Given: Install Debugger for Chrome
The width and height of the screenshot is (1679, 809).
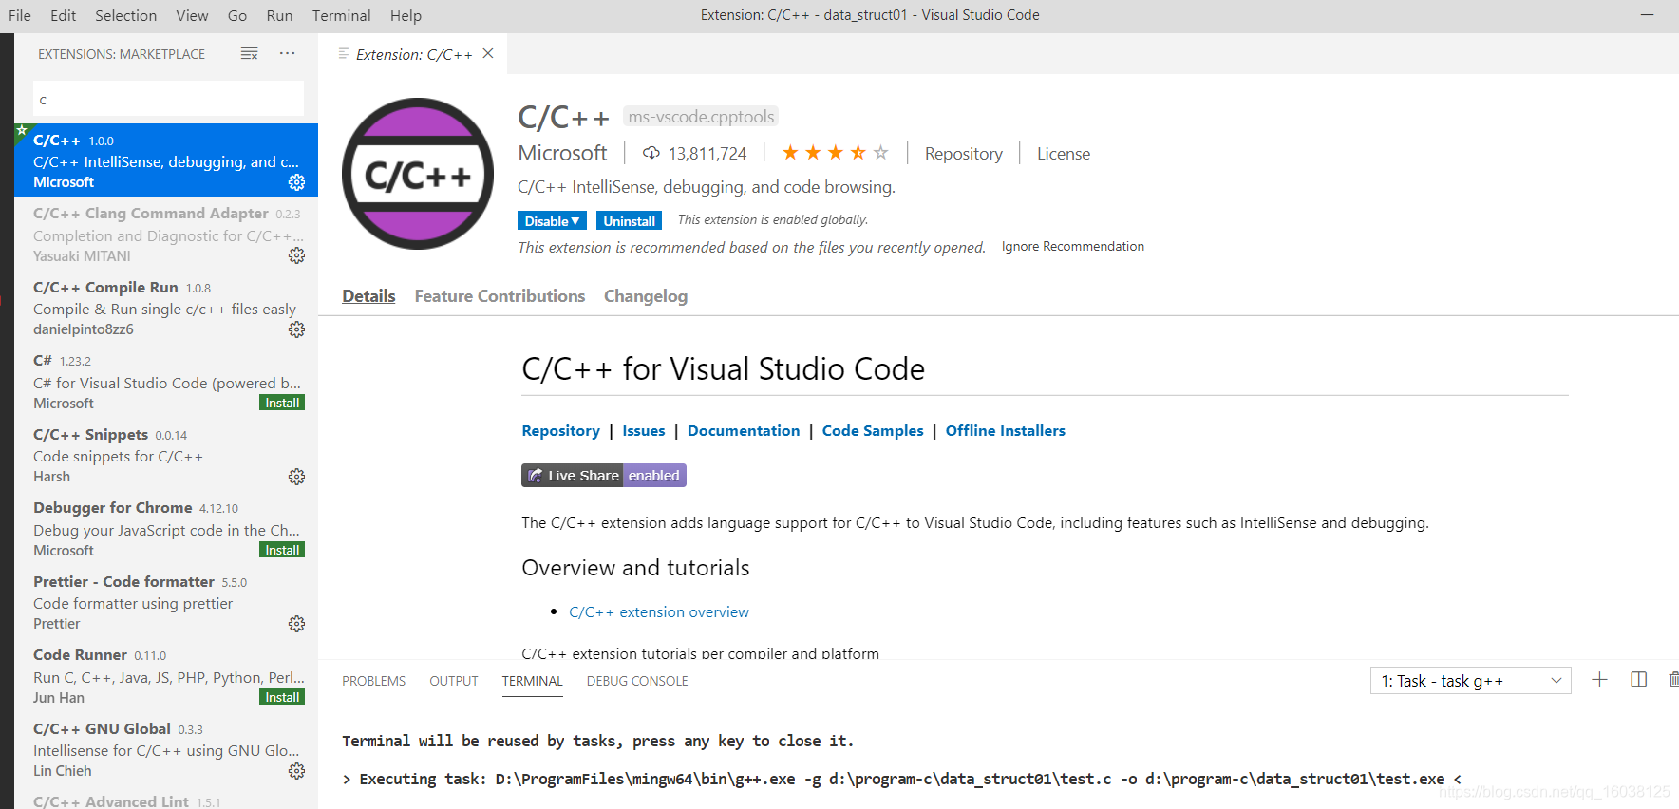Looking at the screenshot, I should click(282, 550).
